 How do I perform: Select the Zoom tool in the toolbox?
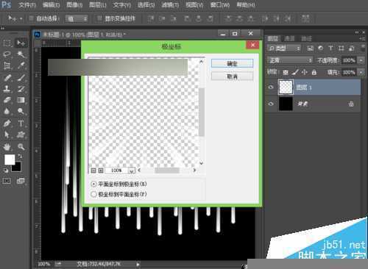(21, 147)
